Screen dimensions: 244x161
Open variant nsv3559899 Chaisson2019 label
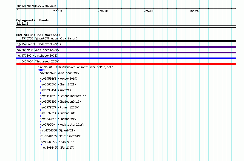(x=60, y=102)
